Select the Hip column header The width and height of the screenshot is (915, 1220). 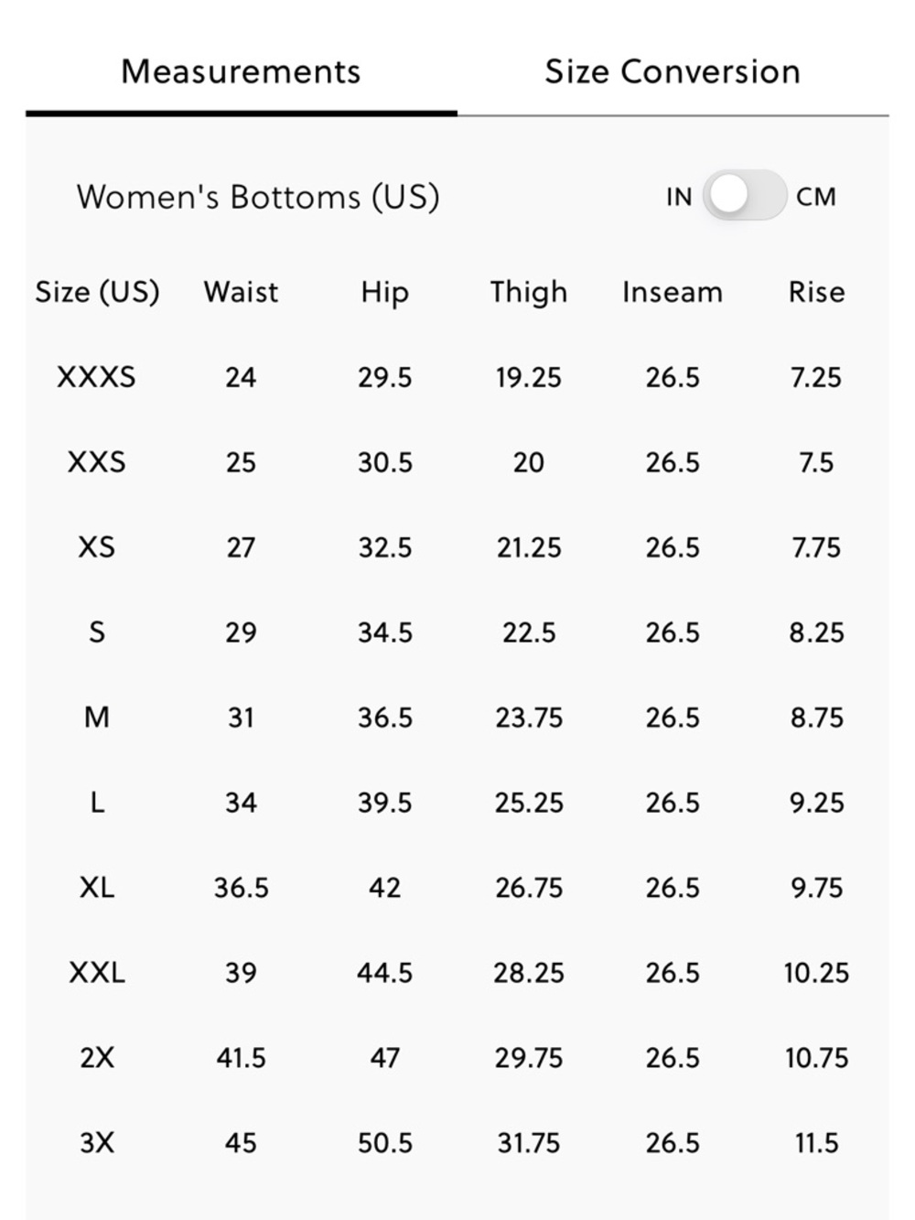pyautogui.click(x=384, y=292)
